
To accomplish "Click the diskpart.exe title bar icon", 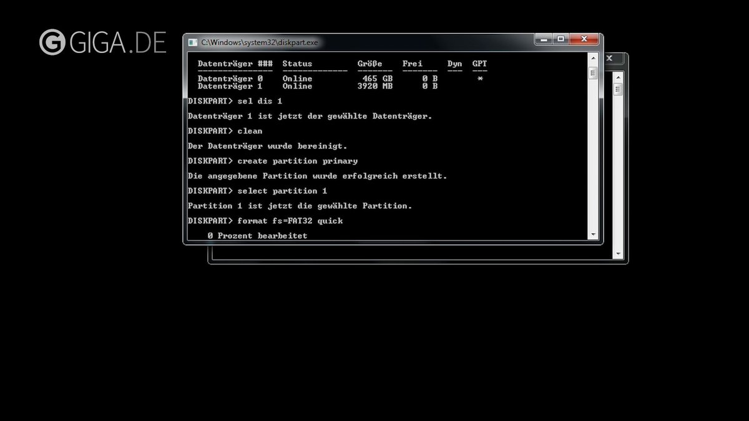I will (x=193, y=42).
